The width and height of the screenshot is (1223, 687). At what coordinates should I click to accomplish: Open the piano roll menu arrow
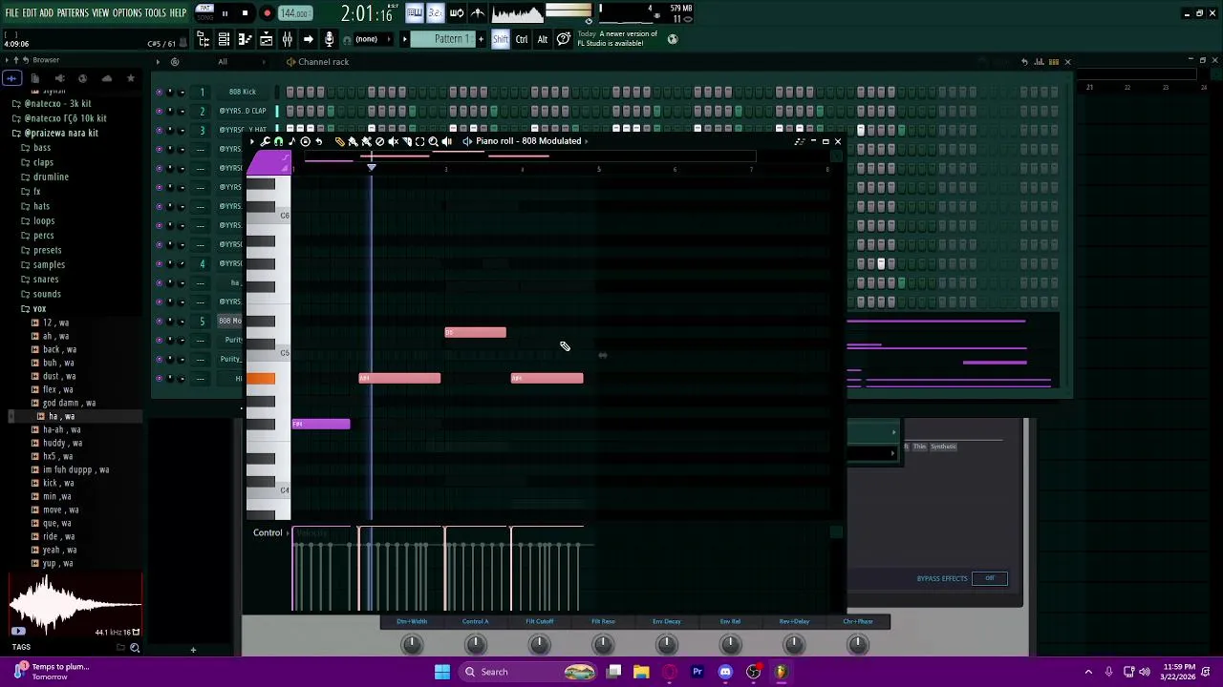tap(252, 141)
